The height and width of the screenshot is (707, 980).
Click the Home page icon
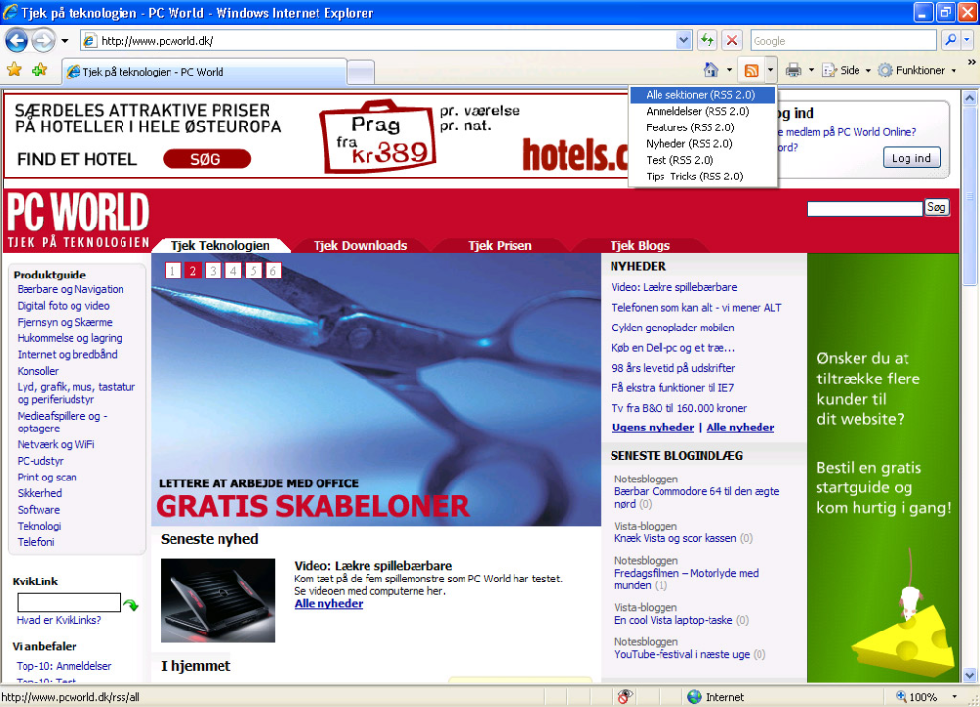pyautogui.click(x=710, y=70)
